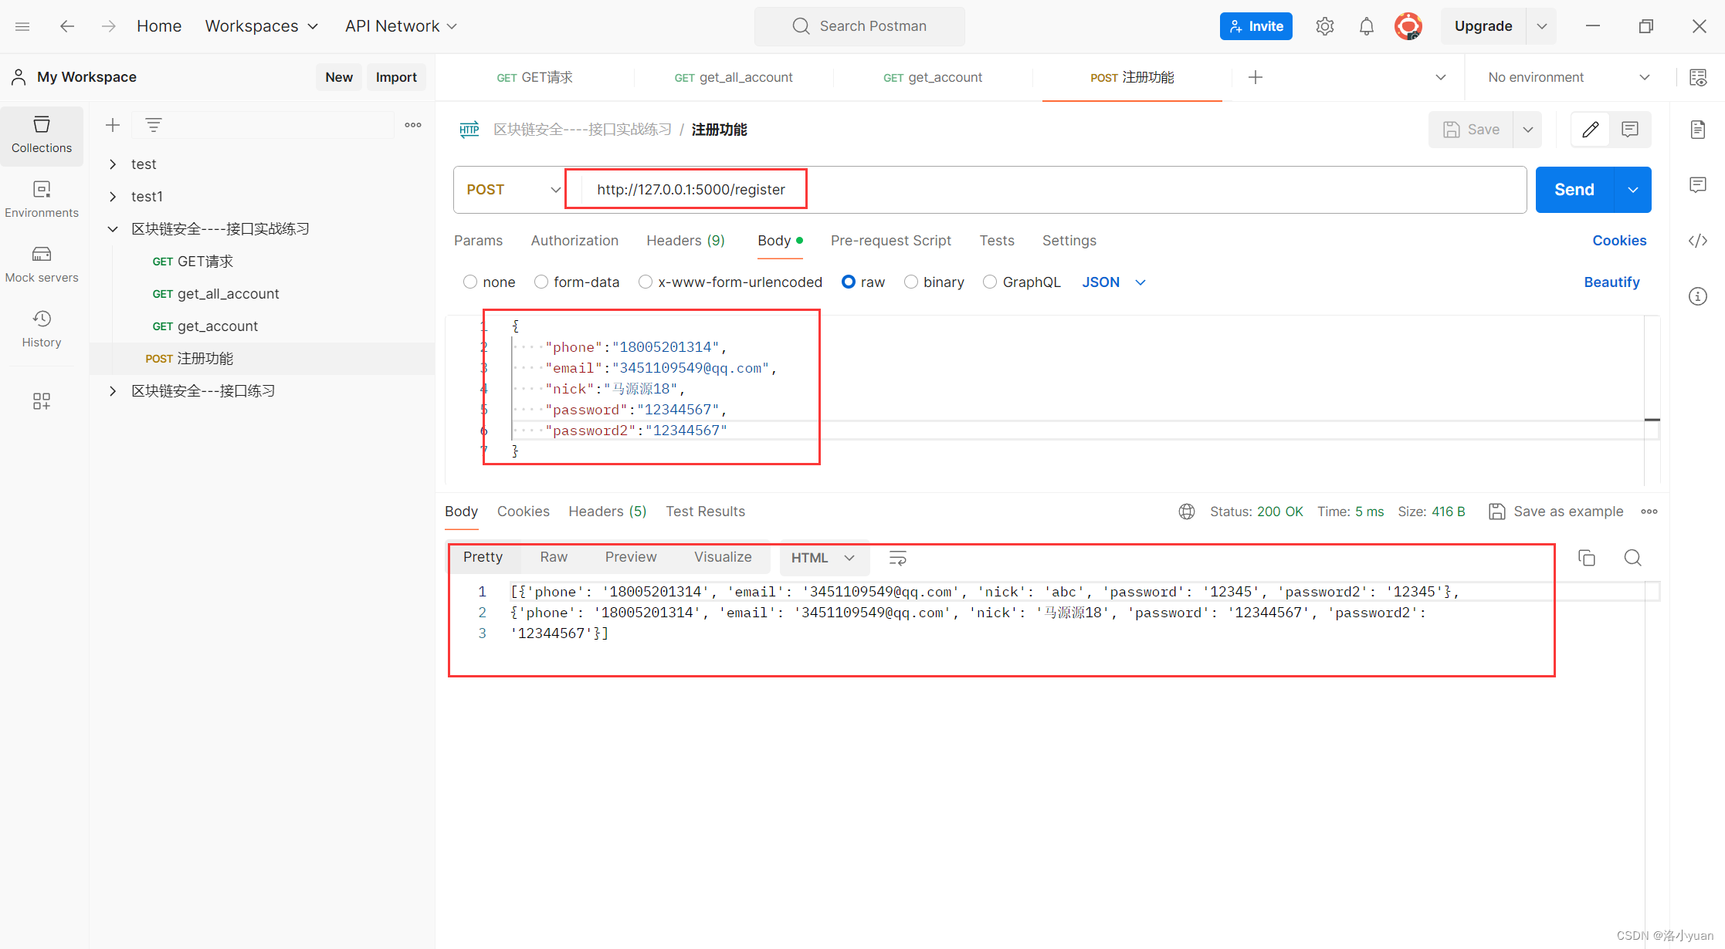Open the configure workspace sidebar grid icon

(x=42, y=400)
